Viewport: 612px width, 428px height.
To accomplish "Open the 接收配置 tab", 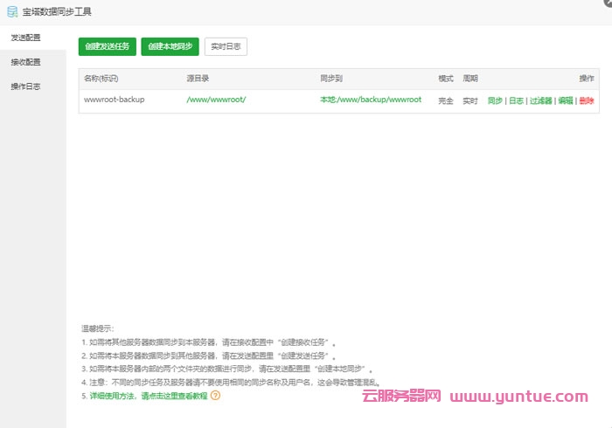I will click(x=25, y=62).
